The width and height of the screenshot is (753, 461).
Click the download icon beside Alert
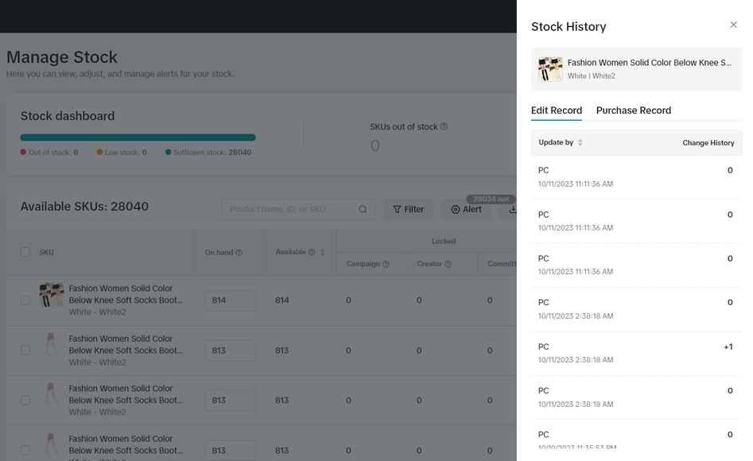click(x=513, y=210)
